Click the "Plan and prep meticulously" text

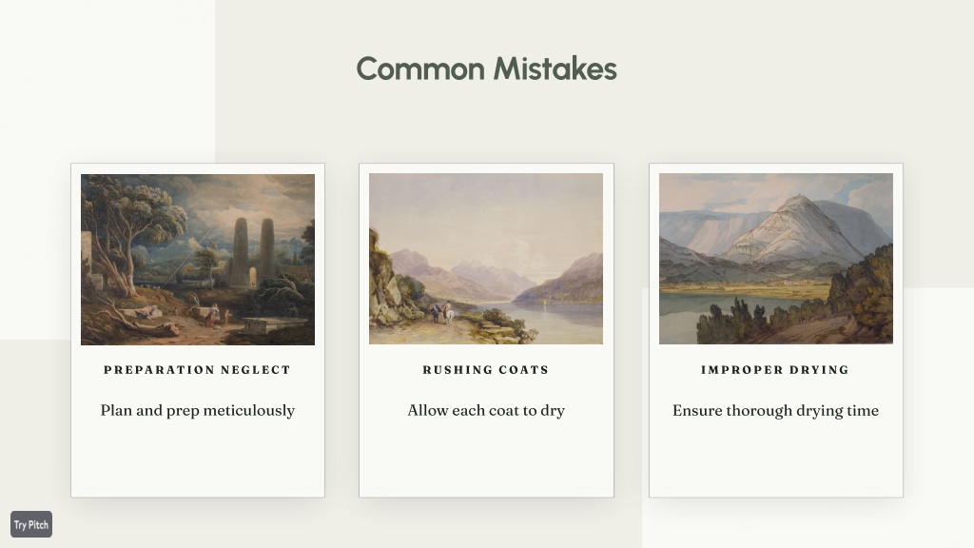tap(198, 411)
